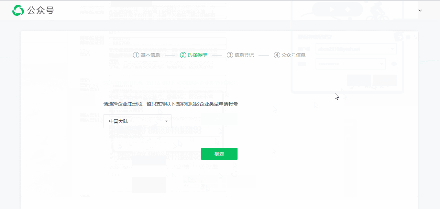Open the 中国大陆 registration location dropdown
Image resolution: width=440 pixels, height=209 pixels.
137,121
